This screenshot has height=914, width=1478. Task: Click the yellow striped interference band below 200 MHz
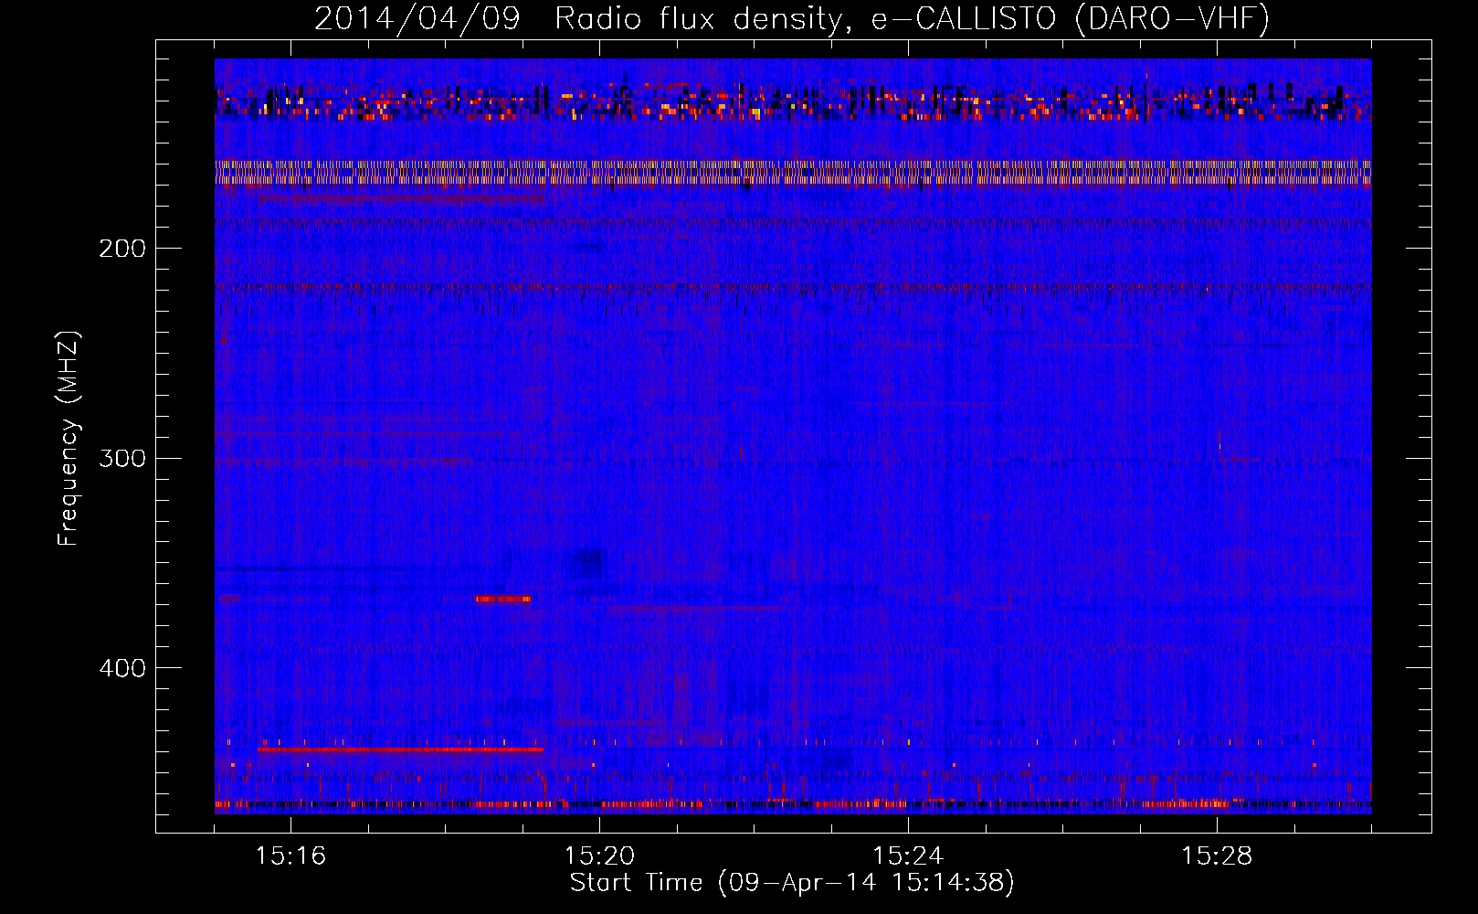[x=793, y=173]
